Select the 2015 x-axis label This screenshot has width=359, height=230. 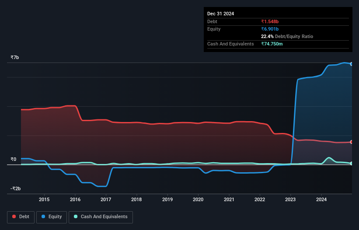(44, 199)
